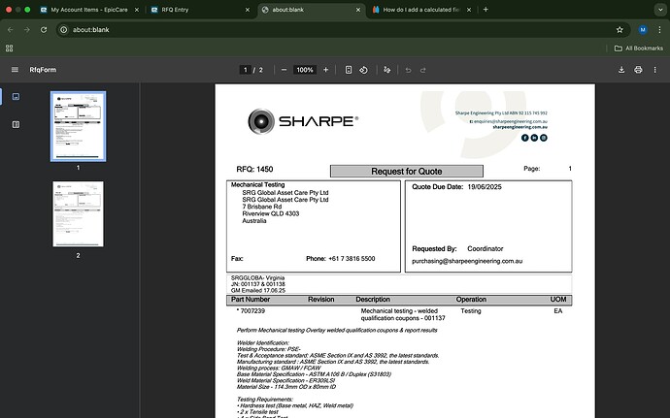670x418 pixels.
Task: Rotate the document counterclockwise
Action: tap(363, 70)
